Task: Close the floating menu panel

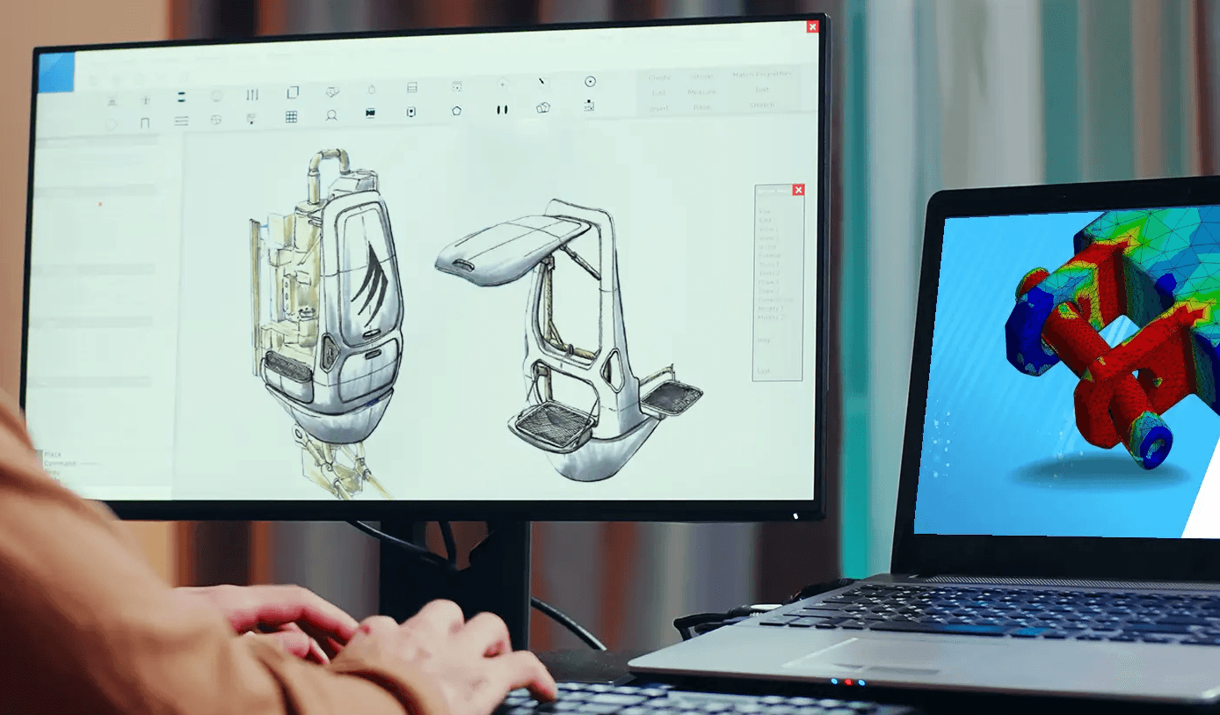Action: (798, 190)
